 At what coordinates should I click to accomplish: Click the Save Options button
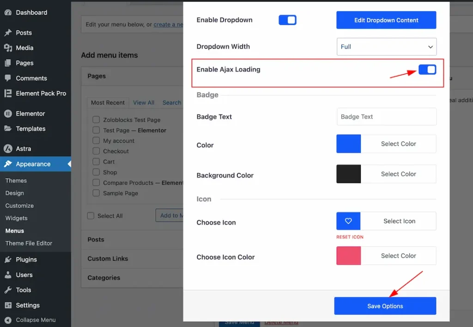coord(385,306)
